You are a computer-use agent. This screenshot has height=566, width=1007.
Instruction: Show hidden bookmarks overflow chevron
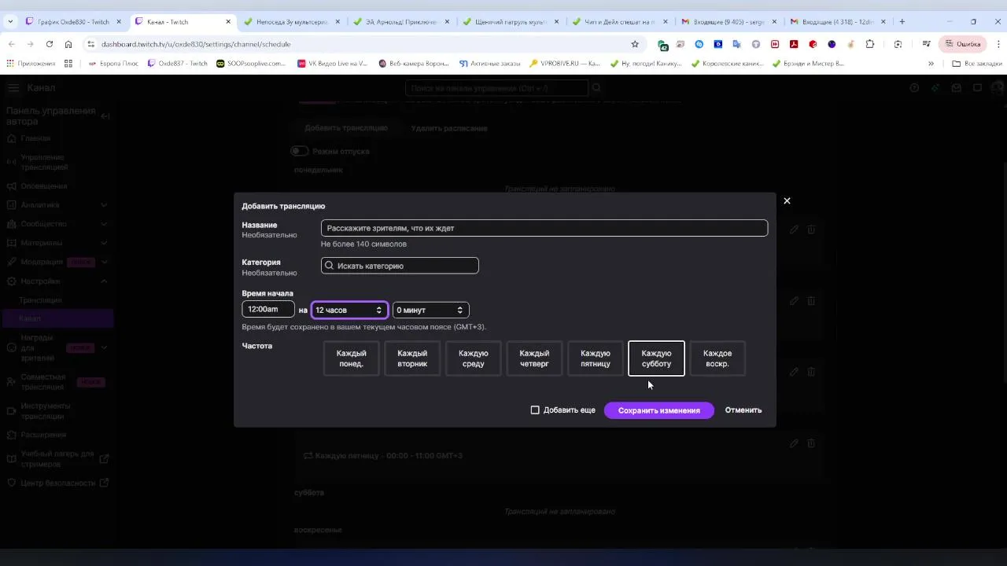click(x=931, y=64)
